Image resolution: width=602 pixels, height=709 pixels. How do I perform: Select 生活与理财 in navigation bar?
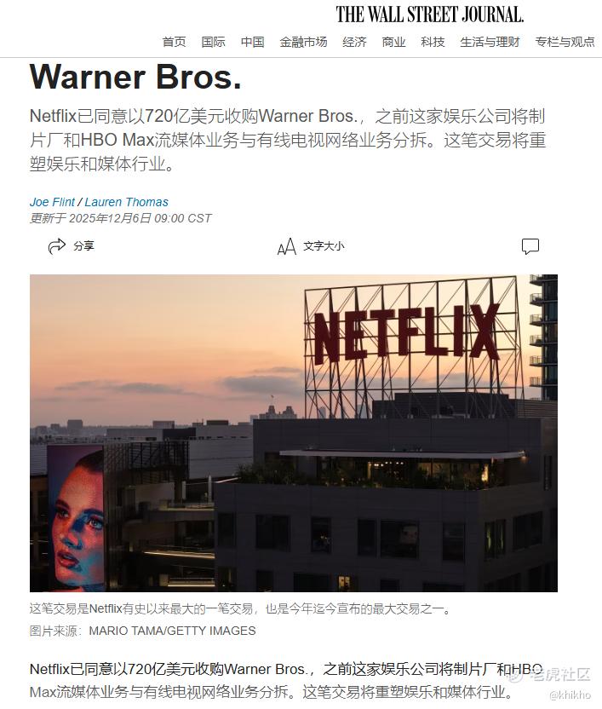[490, 42]
